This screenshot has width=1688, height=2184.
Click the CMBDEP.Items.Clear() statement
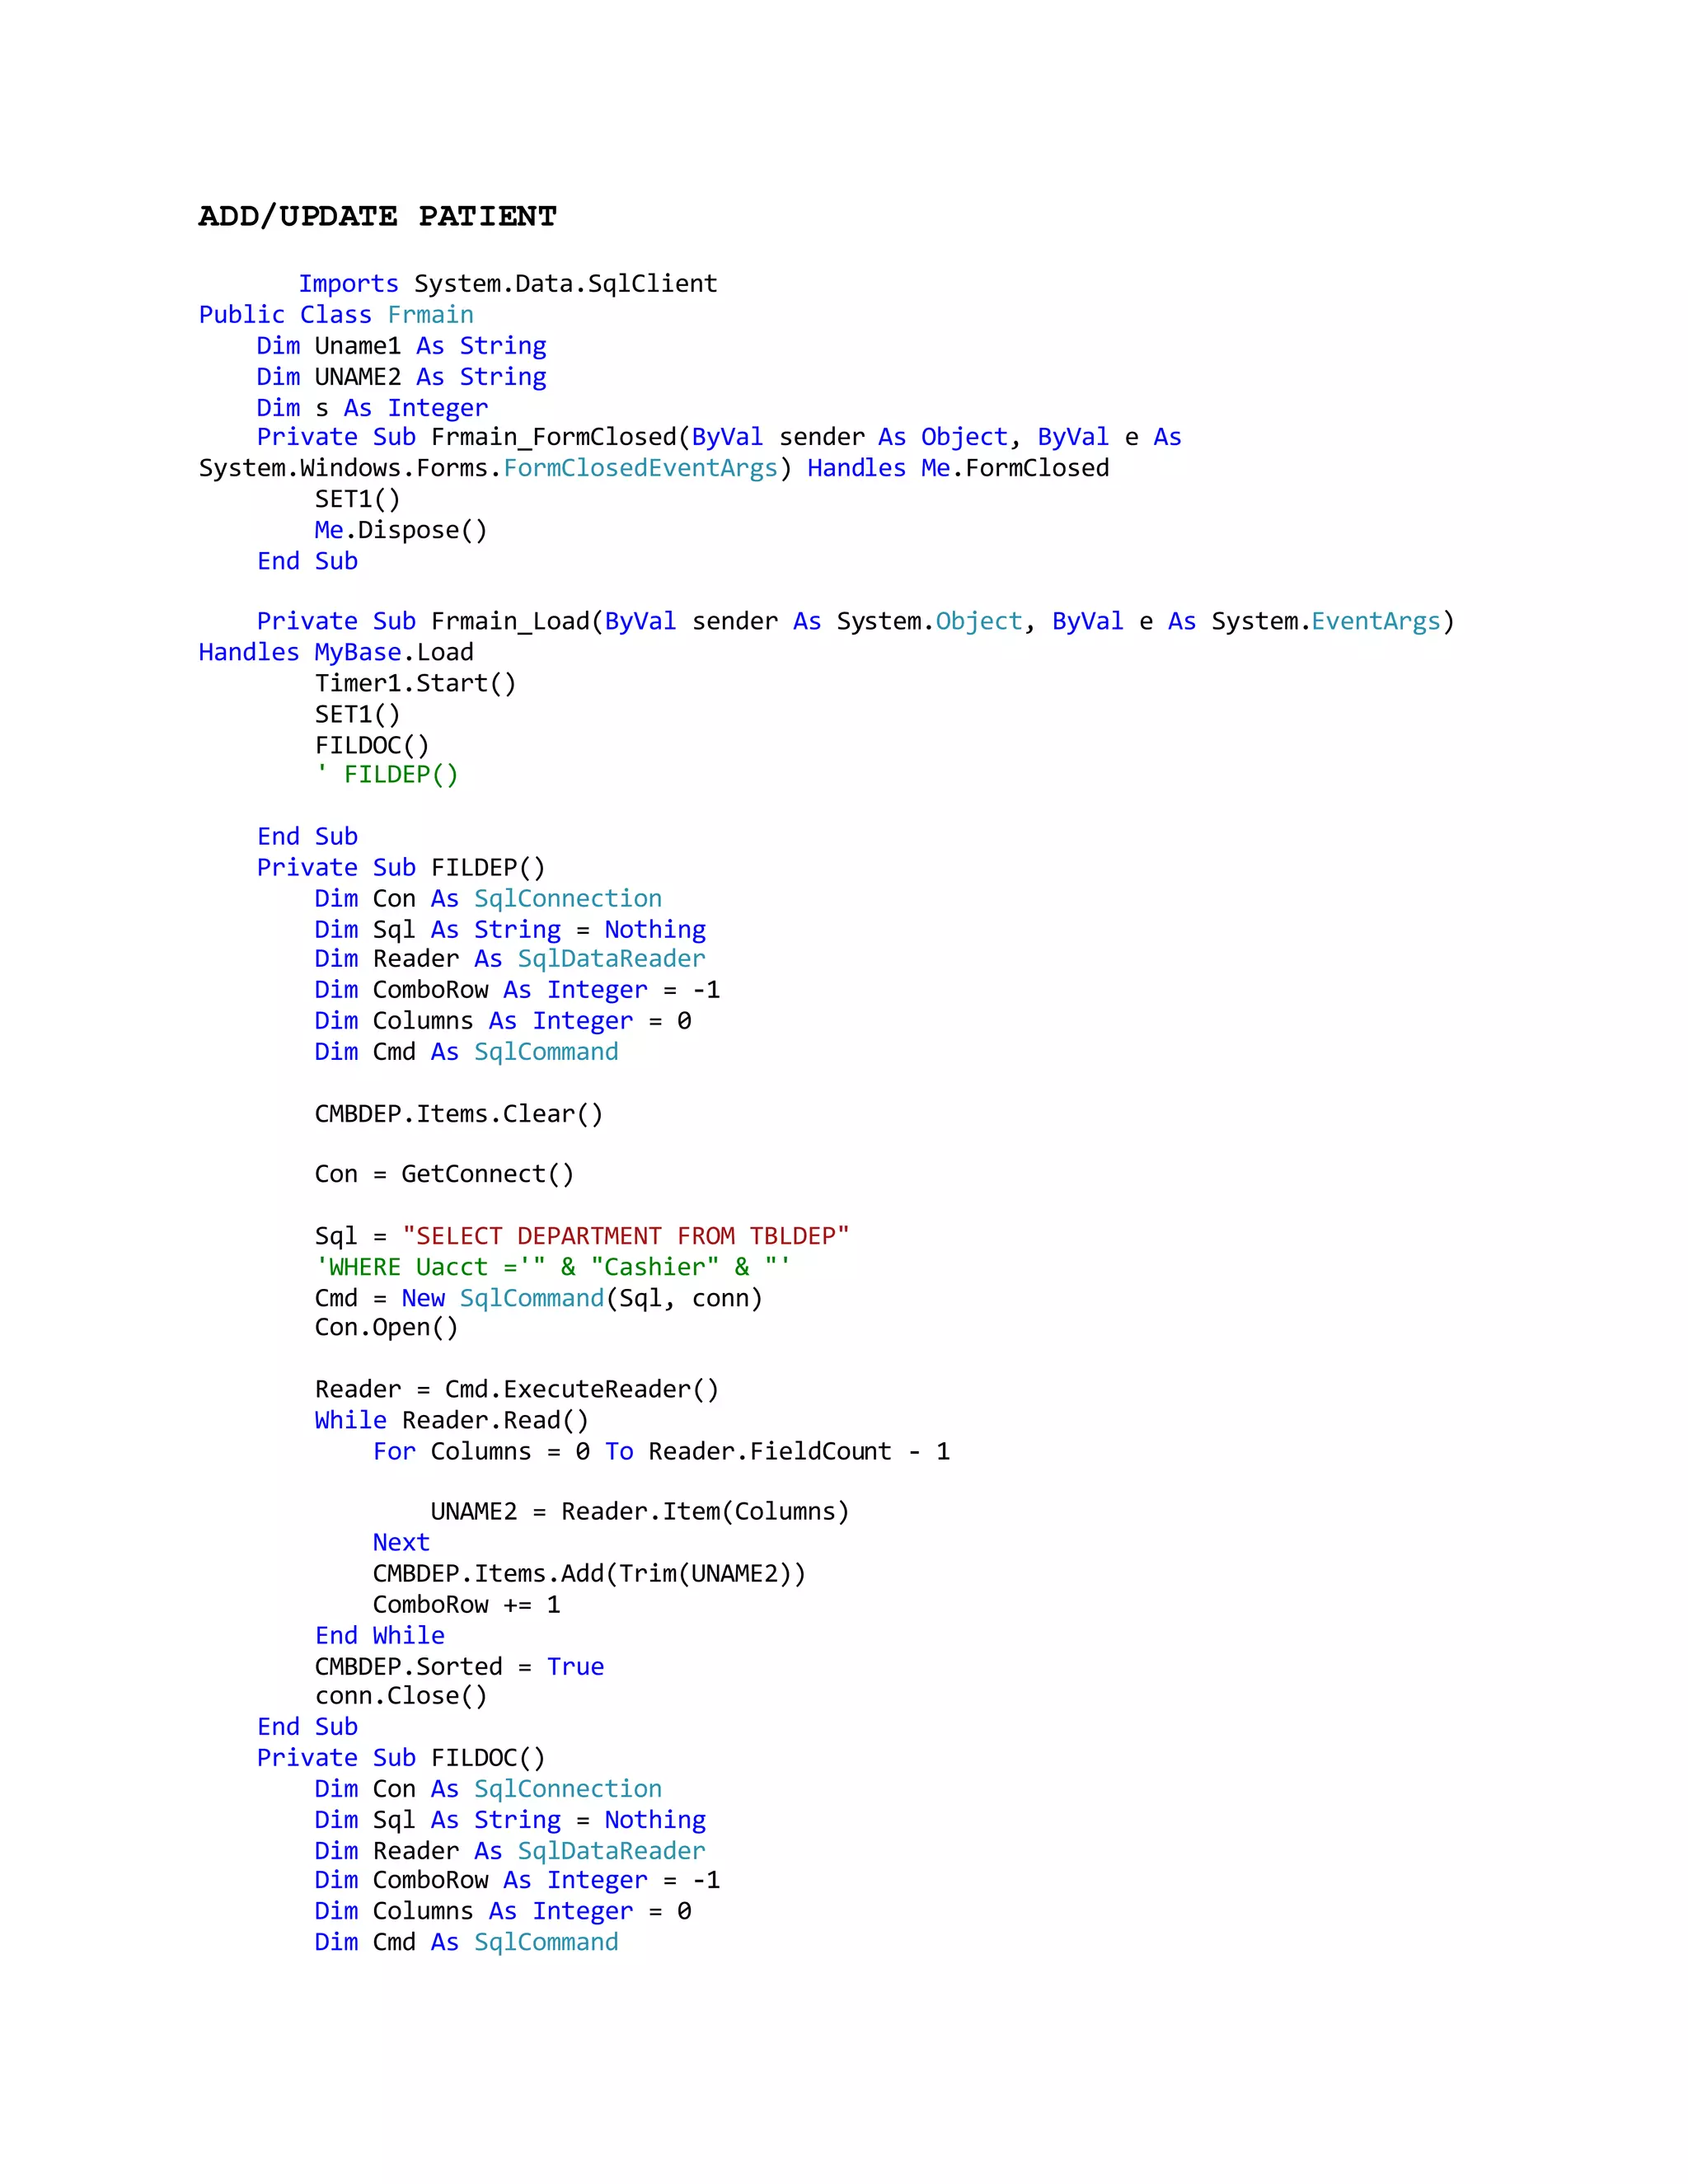tap(458, 1114)
